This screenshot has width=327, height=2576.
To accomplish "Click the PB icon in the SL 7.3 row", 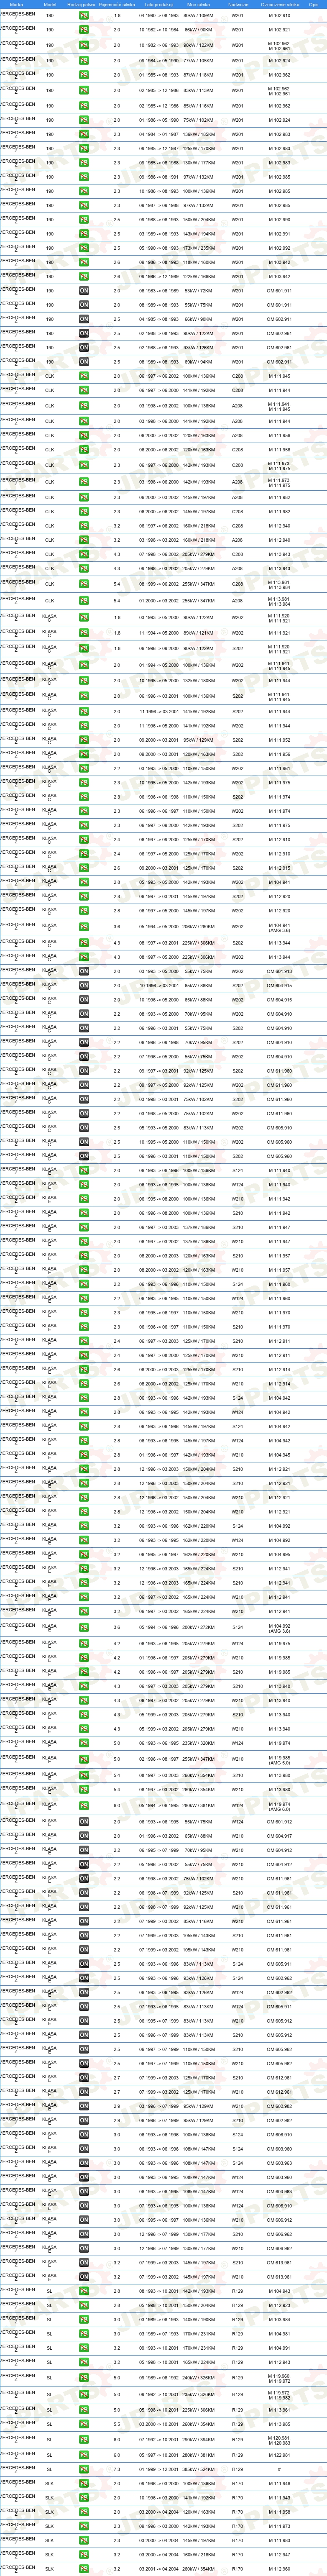I will [84, 2469].
